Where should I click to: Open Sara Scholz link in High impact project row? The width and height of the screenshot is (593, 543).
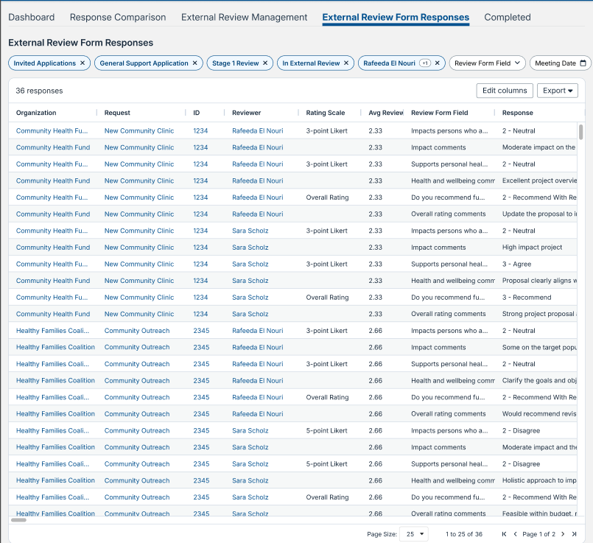pyautogui.click(x=250, y=248)
